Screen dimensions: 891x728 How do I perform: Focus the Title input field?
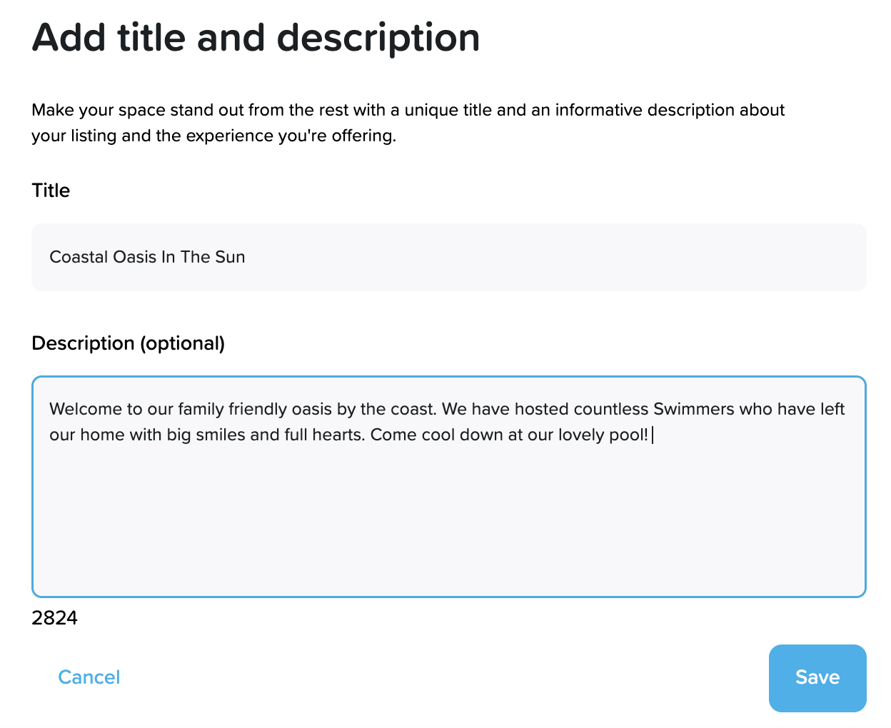(543, 257)
